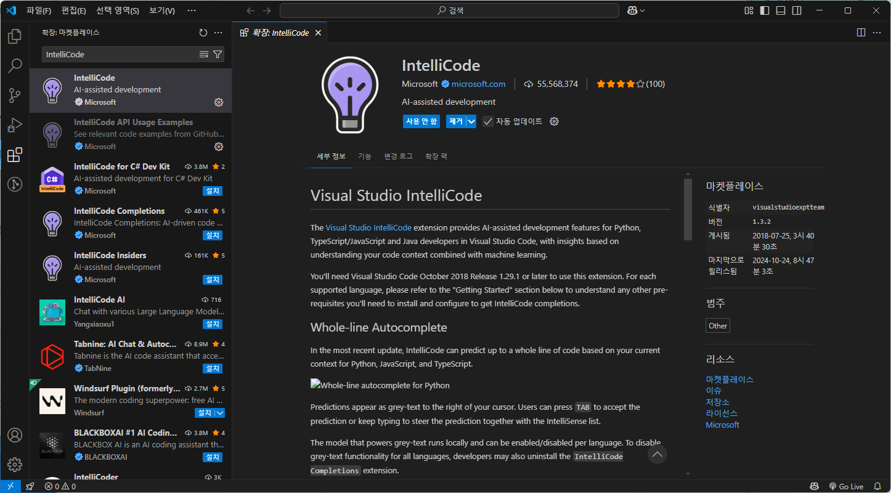Install IntelliCode AI by Yangxiaoxu1
This screenshot has width=891, height=493.
pyautogui.click(x=213, y=324)
